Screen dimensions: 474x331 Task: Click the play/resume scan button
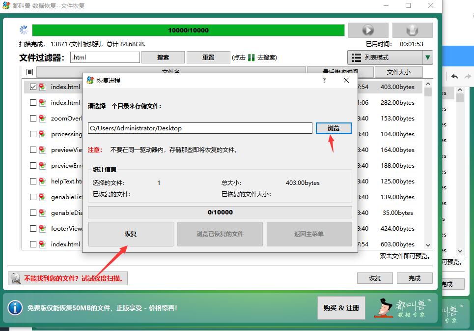[368, 30]
